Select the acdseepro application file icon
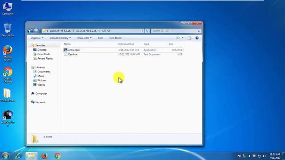This screenshot has width=285, height=160. 66,50
